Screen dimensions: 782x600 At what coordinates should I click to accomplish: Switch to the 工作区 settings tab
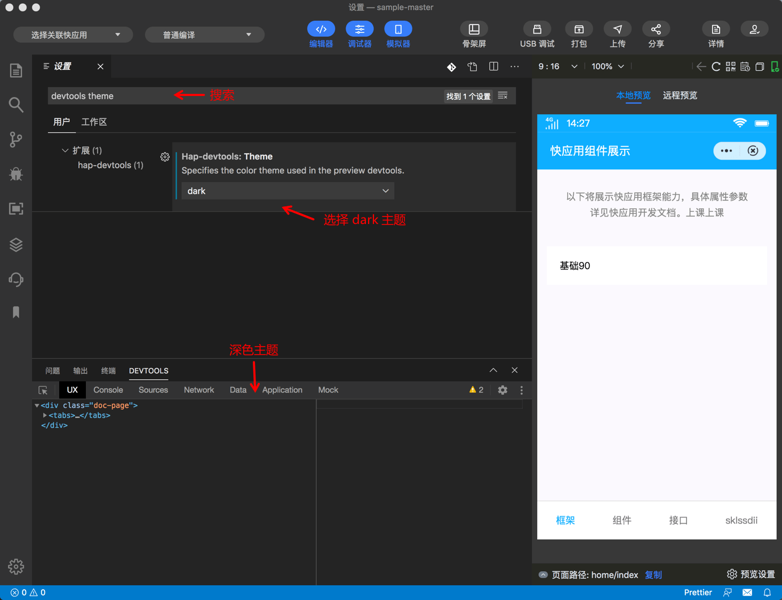coord(94,122)
